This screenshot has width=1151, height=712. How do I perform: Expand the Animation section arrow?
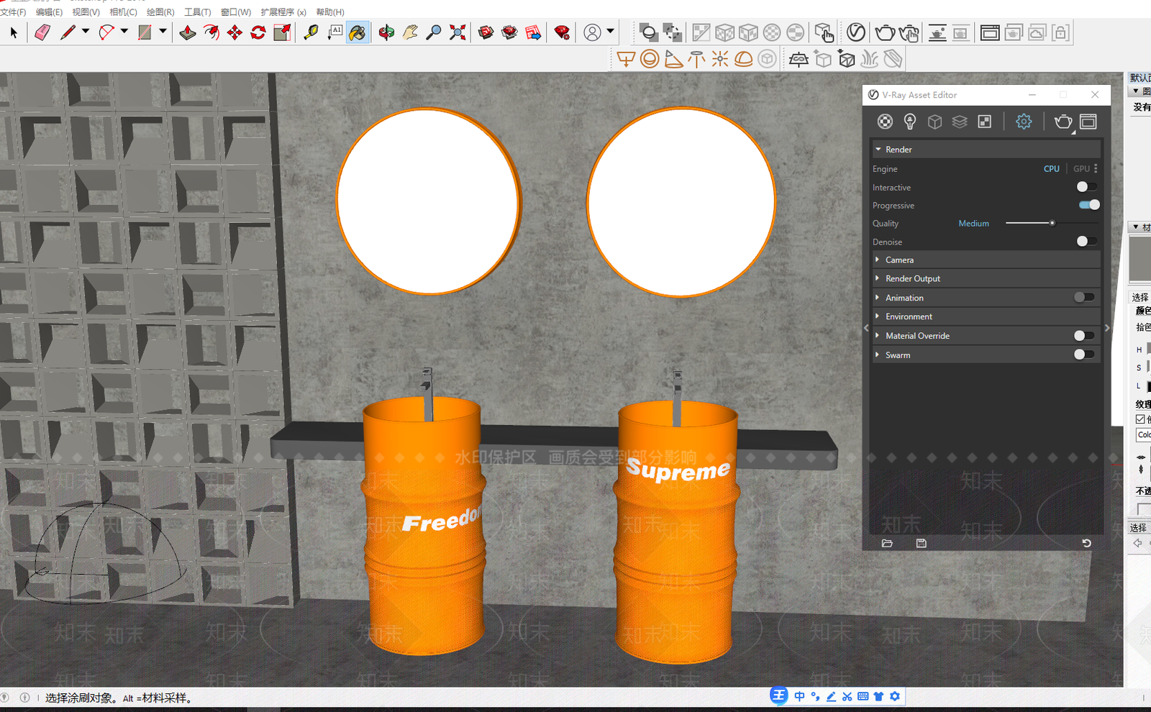877,297
